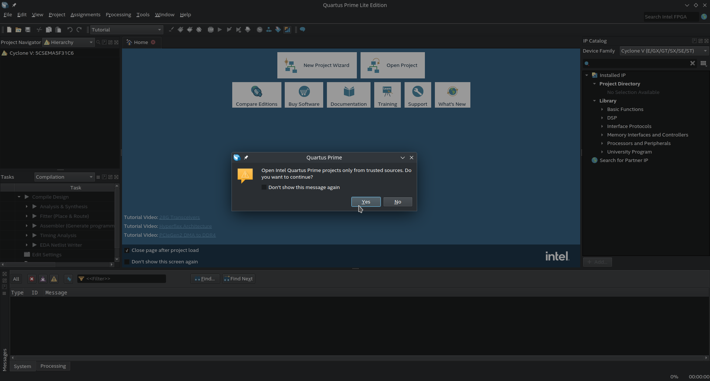Click the globe icon beside Search Intel FPGA
Screen dimensions: 710x381
(704, 17)
